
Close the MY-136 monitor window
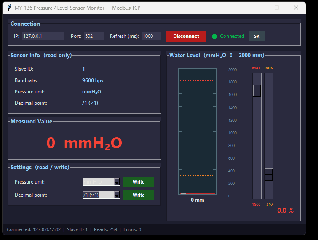(x=296, y=8)
